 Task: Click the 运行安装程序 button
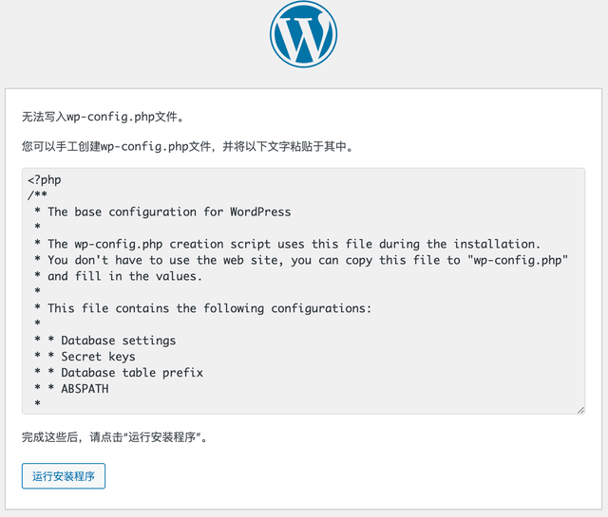(64, 476)
